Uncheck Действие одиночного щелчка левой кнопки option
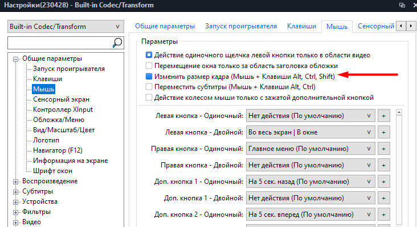This screenshot has height=227, width=417. (x=149, y=55)
